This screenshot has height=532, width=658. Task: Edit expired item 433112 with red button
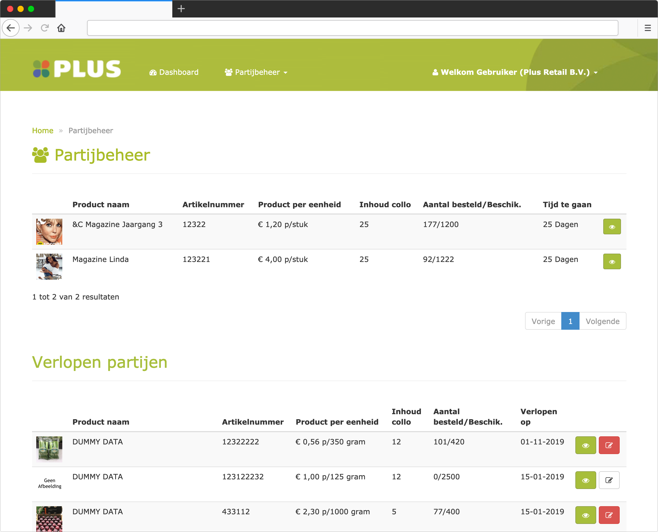(609, 515)
